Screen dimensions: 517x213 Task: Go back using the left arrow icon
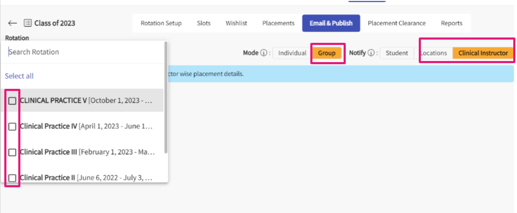click(x=12, y=23)
